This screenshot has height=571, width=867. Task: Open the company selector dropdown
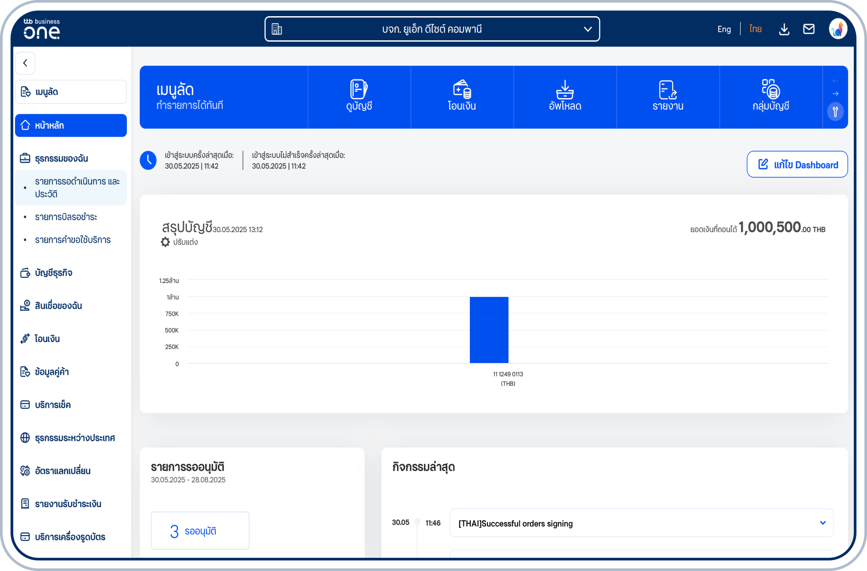(x=432, y=29)
